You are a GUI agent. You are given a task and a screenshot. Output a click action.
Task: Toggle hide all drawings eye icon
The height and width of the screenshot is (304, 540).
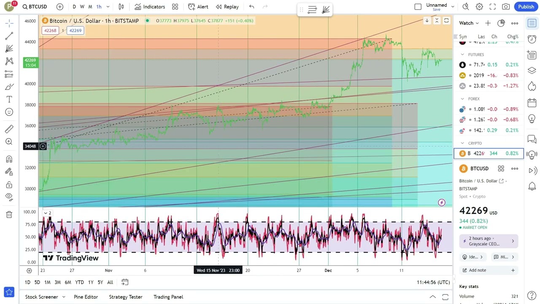click(x=9, y=197)
